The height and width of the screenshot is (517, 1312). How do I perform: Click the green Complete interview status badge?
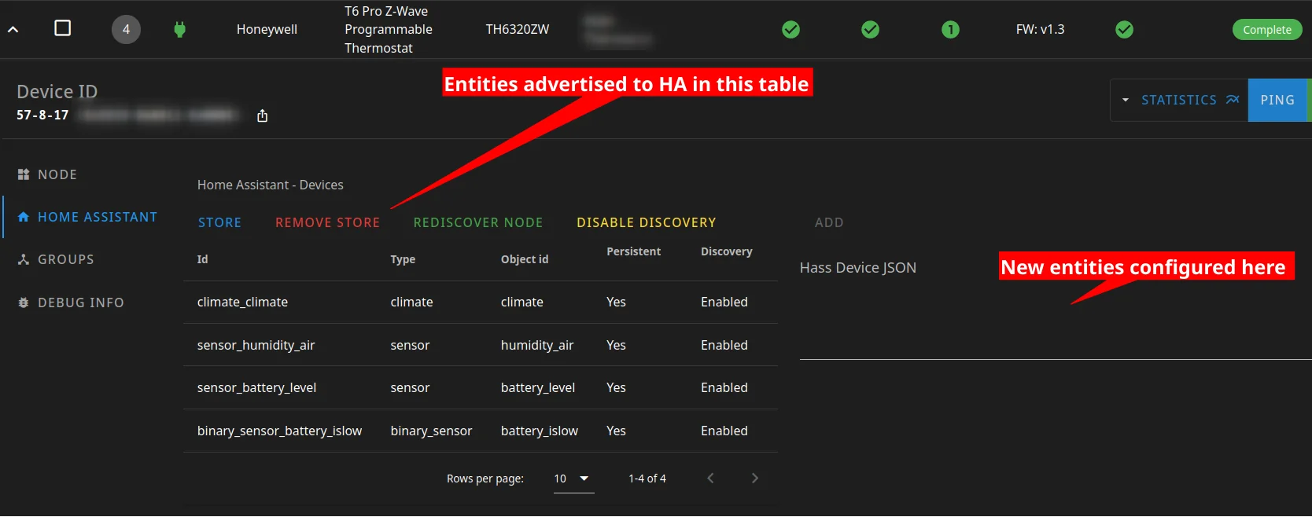point(1266,30)
